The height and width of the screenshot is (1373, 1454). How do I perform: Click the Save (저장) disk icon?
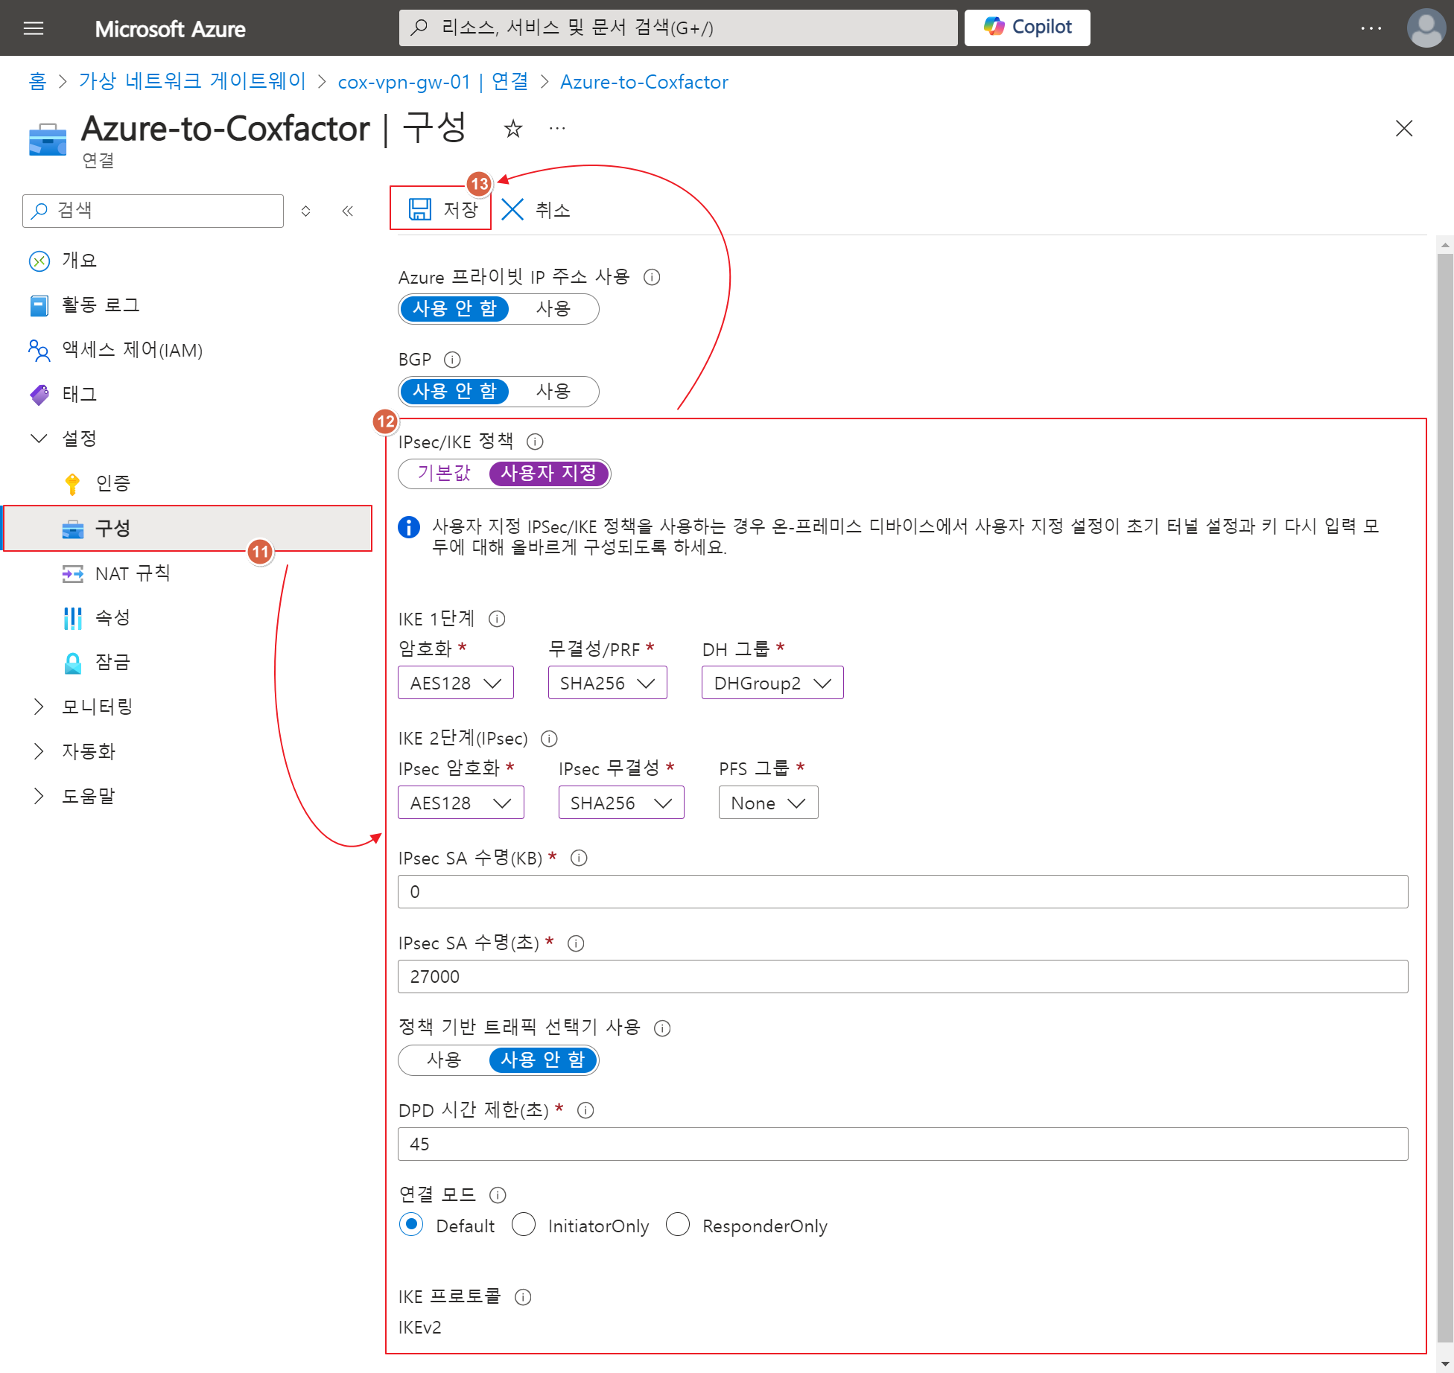pyautogui.click(x=420, y=209)
